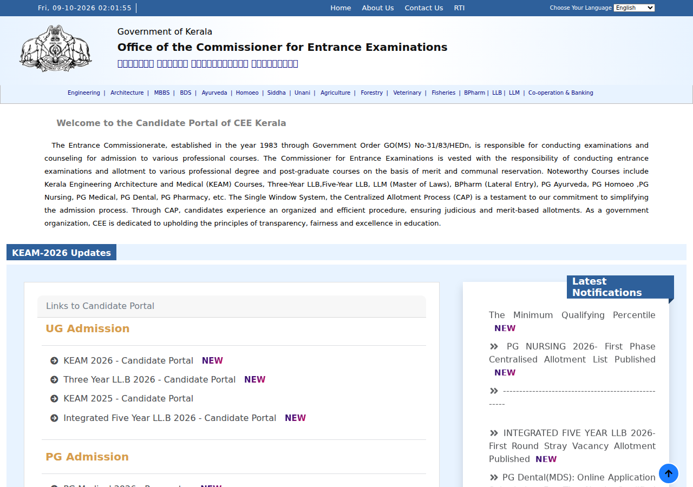This screenshot has width=693, height=487.
Task: Click the double-chevron icon beside PG NURSING 2026 notification
Action: [x=494, y=346]
